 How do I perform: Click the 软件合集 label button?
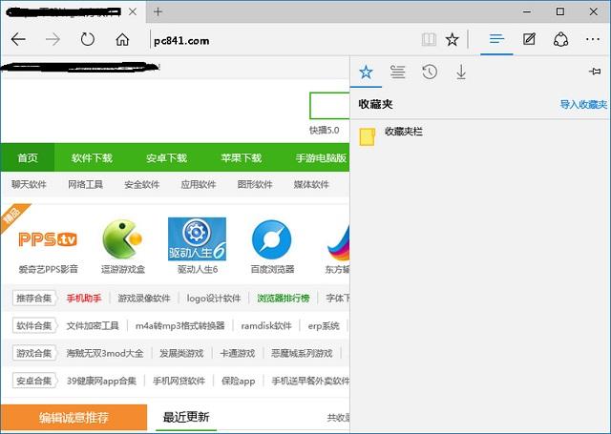click(x=34, y=325)
